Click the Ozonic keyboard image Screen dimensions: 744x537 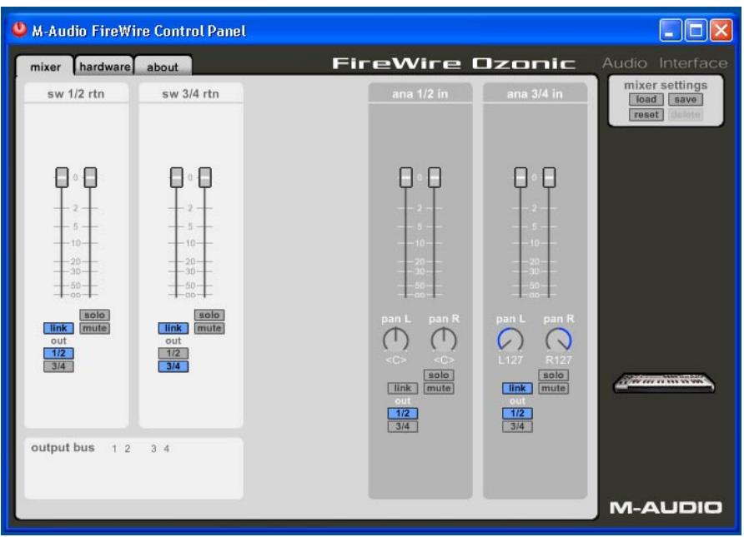[664, 383]
